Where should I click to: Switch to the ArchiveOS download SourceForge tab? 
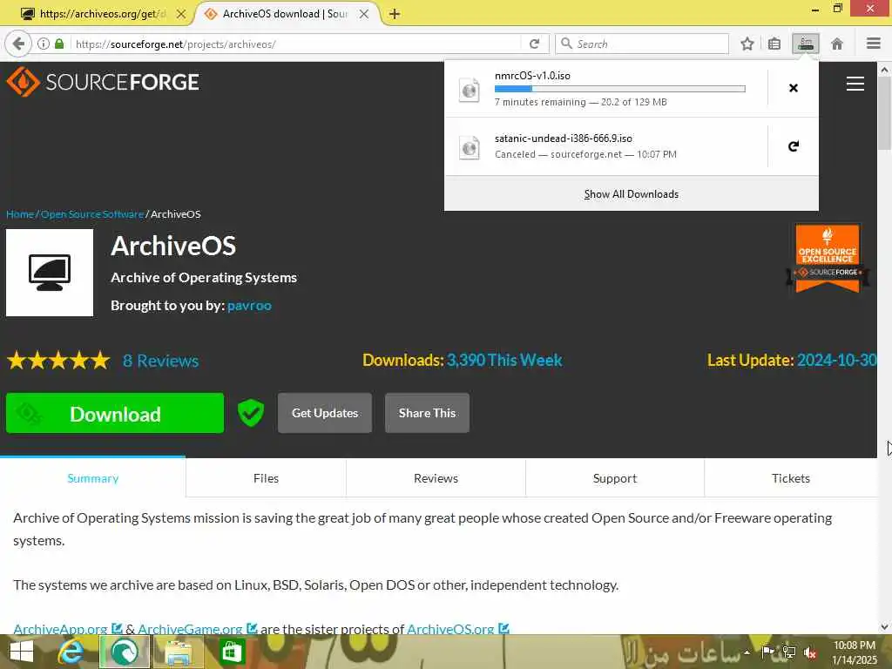(x=286, y=14)
